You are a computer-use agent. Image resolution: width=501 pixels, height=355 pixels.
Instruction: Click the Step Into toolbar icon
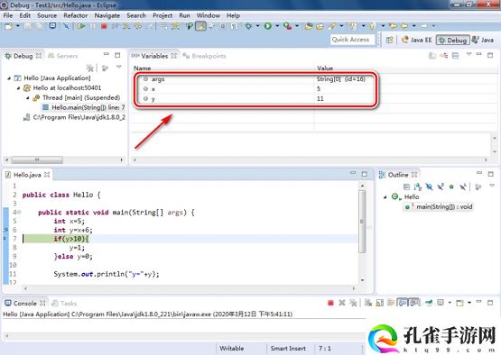click(126, 26)
